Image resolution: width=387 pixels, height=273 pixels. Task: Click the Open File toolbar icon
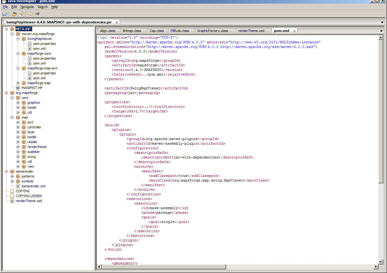pos(5,14)
